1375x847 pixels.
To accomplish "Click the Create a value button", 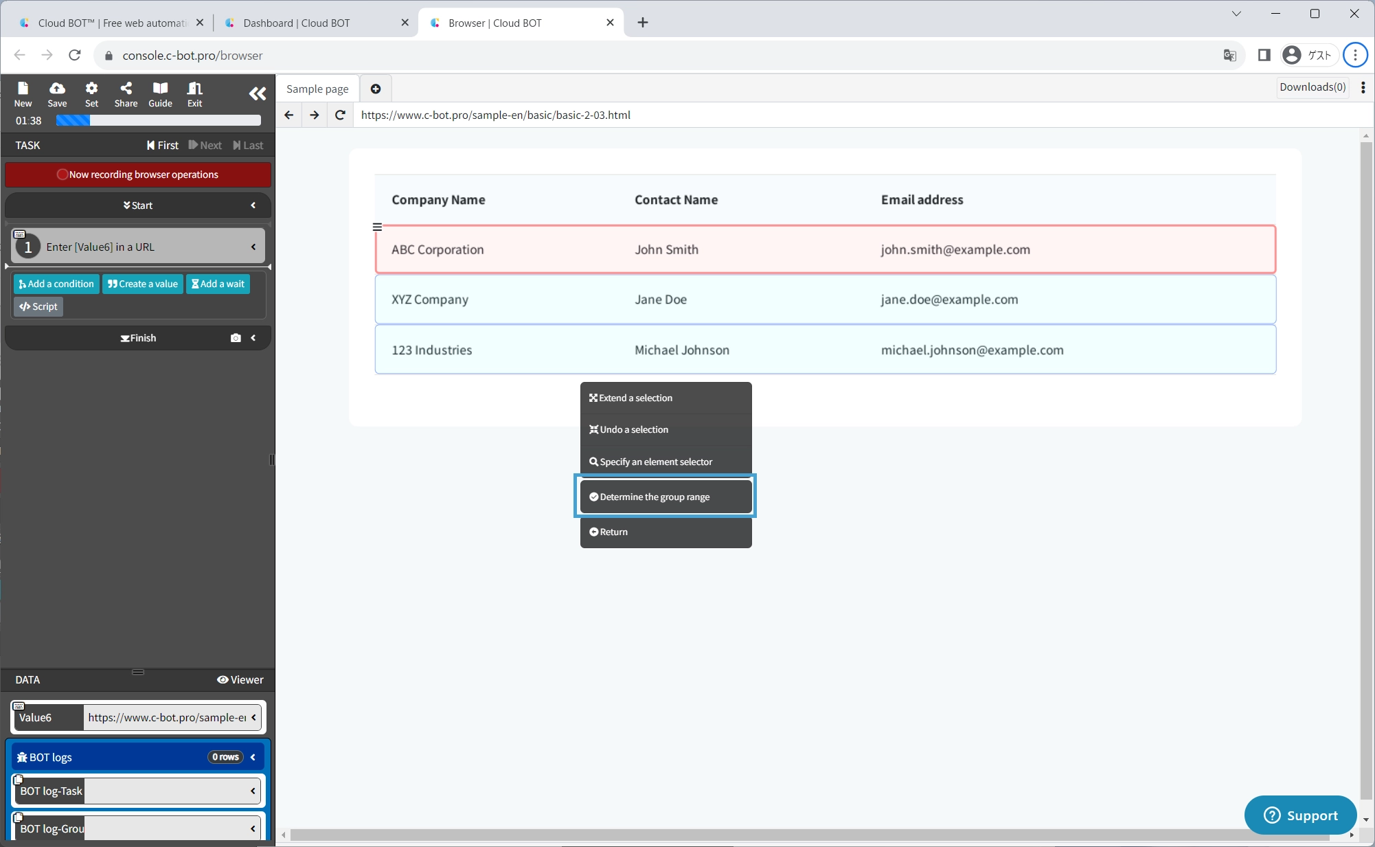I will coord(143,284).
